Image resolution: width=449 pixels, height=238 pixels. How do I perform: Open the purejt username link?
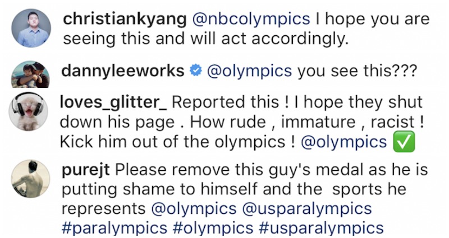tap(86, 170)
